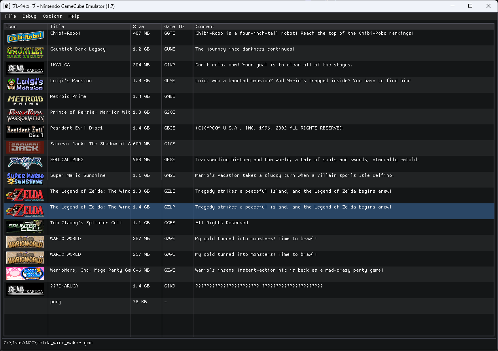Image resolution: width=498 pixels, height=351 pixels.
Task: Click the Chibi-Robo! banner icon
Action: pyautogui.click(x=25, y=37)
